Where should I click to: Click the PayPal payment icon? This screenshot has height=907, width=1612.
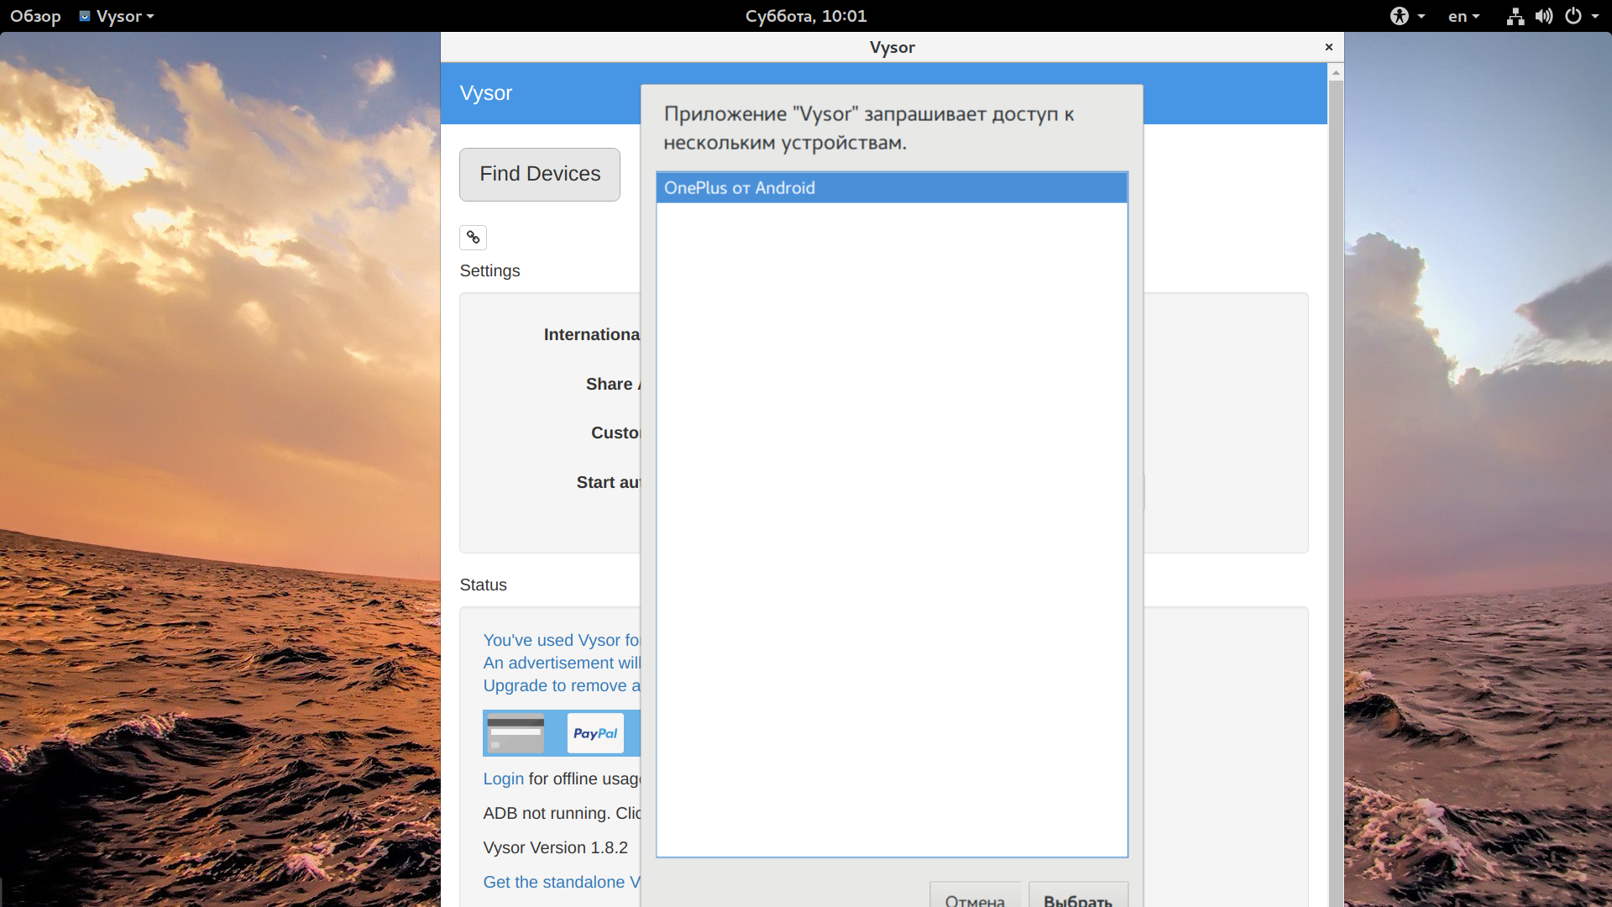coord(595,733)
